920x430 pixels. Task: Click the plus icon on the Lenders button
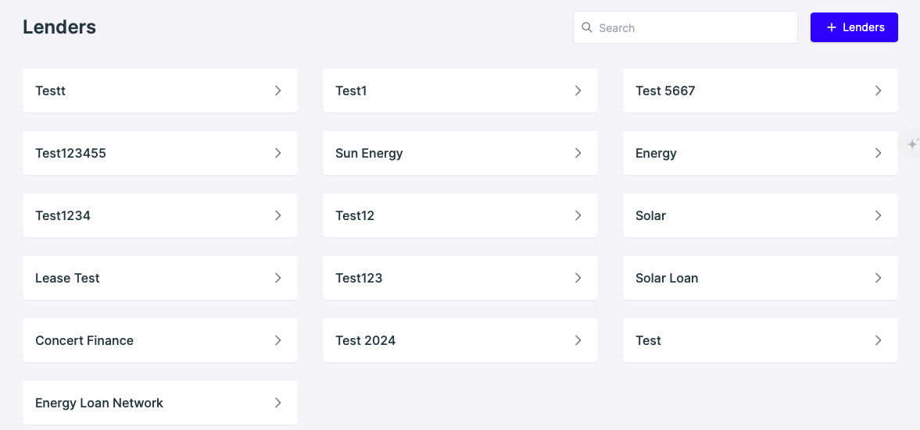pos(831,27)
